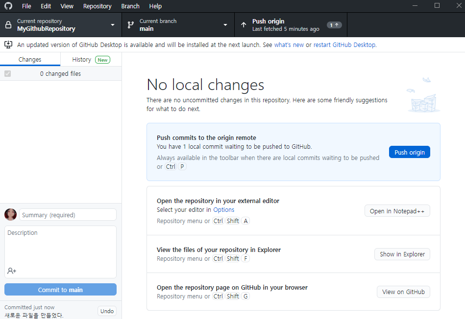Click the '1 ↑' pending commits badge
465x319 pixels.
tap(334, 25)
